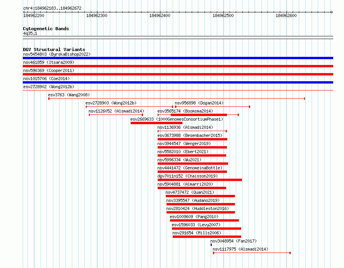Click the DGV Structural Variants track title
The width and height of the screenshot is (344, 268).
[x=54, y=50]
